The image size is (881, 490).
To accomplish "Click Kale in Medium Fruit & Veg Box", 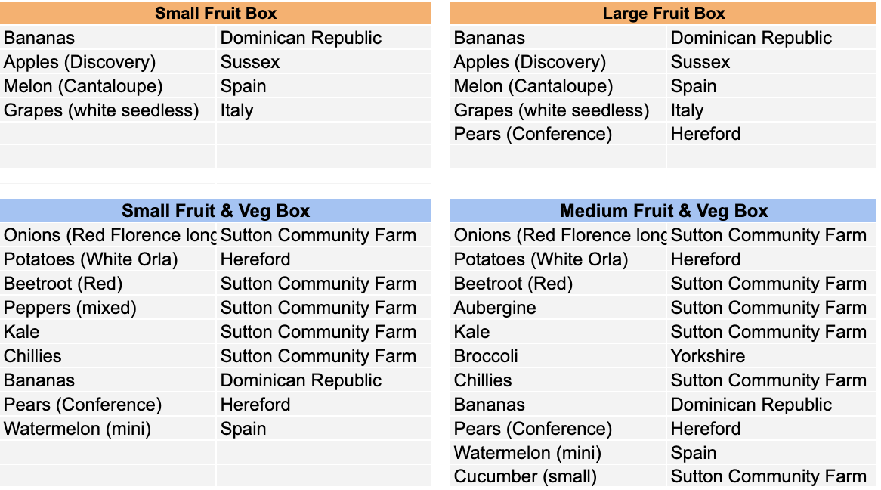I will [x=558, y=332].
